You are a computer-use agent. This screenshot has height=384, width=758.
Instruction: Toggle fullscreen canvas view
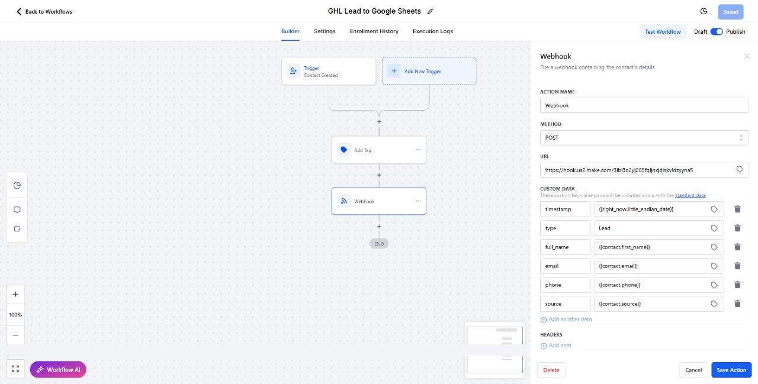[x=15, y=369]
